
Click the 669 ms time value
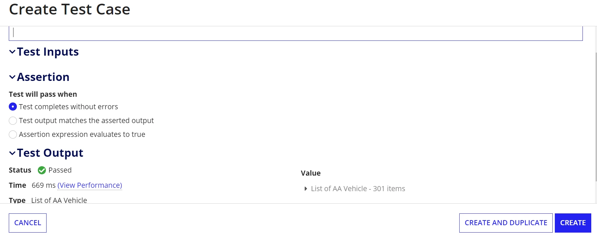pos(44,185)
